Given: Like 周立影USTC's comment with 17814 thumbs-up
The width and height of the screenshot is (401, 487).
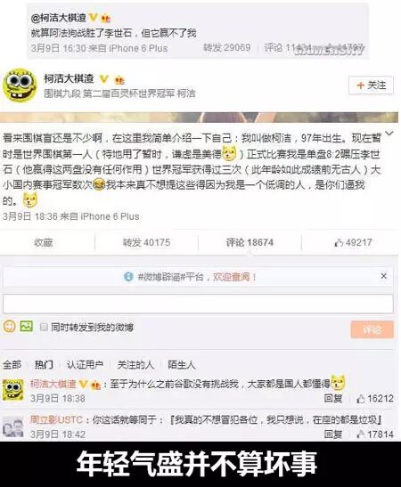Looking at the screenshot, I should coord(375,434).
